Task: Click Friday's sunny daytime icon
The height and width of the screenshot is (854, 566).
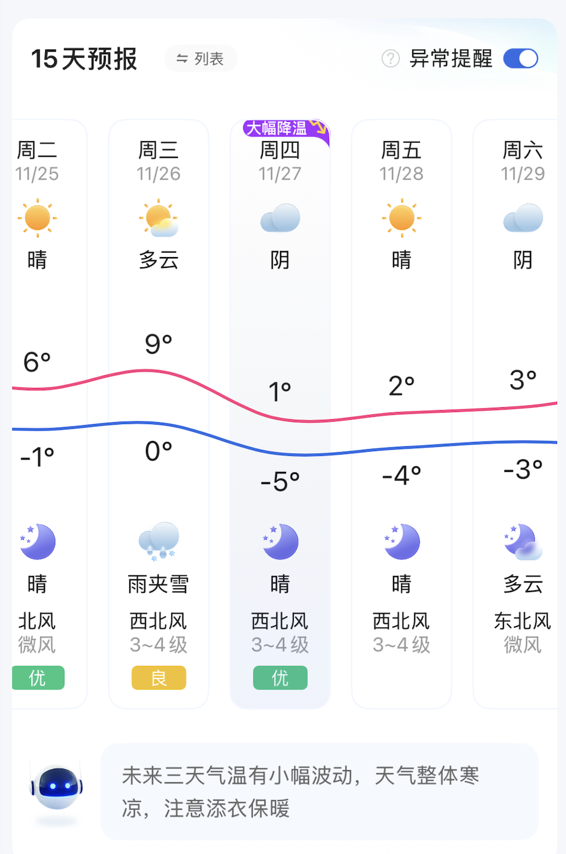Action: 401,217
